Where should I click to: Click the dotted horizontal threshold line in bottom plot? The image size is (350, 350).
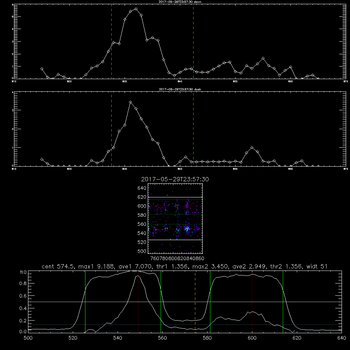[x=185, y=324]
